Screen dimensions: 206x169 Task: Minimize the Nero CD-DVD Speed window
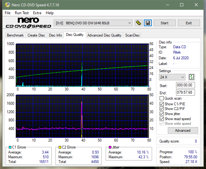pyautogui.click(x=168, y=5)
